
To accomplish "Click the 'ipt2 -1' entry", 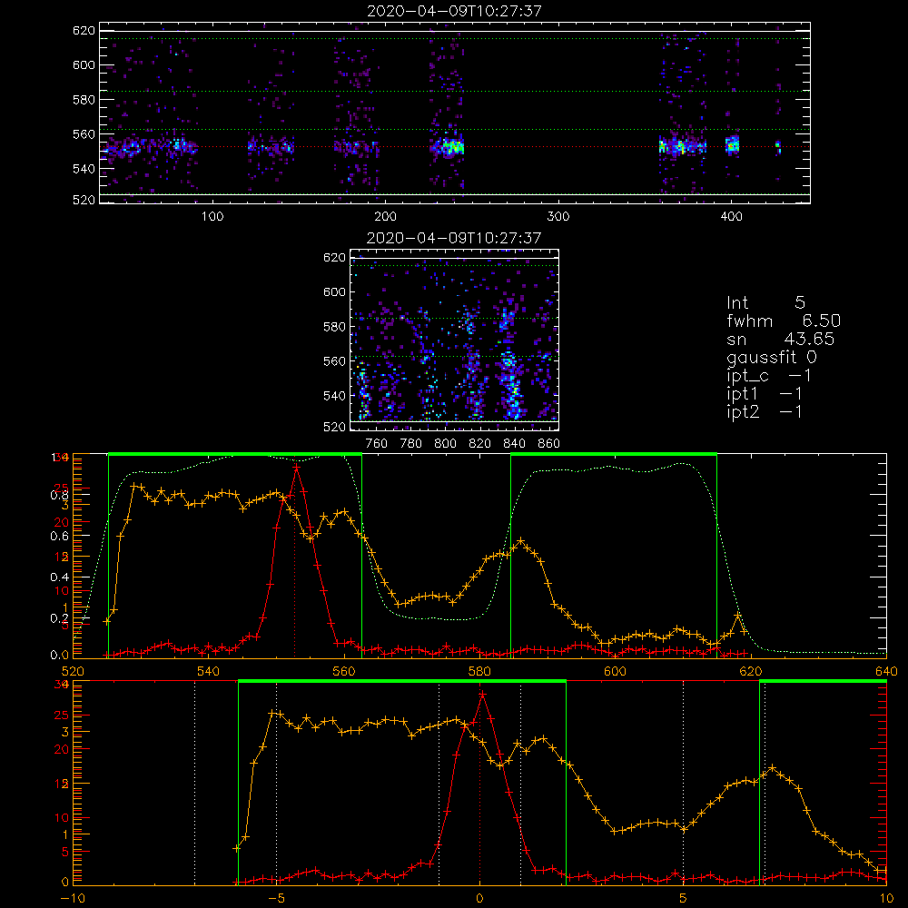I will pos(765,411).
